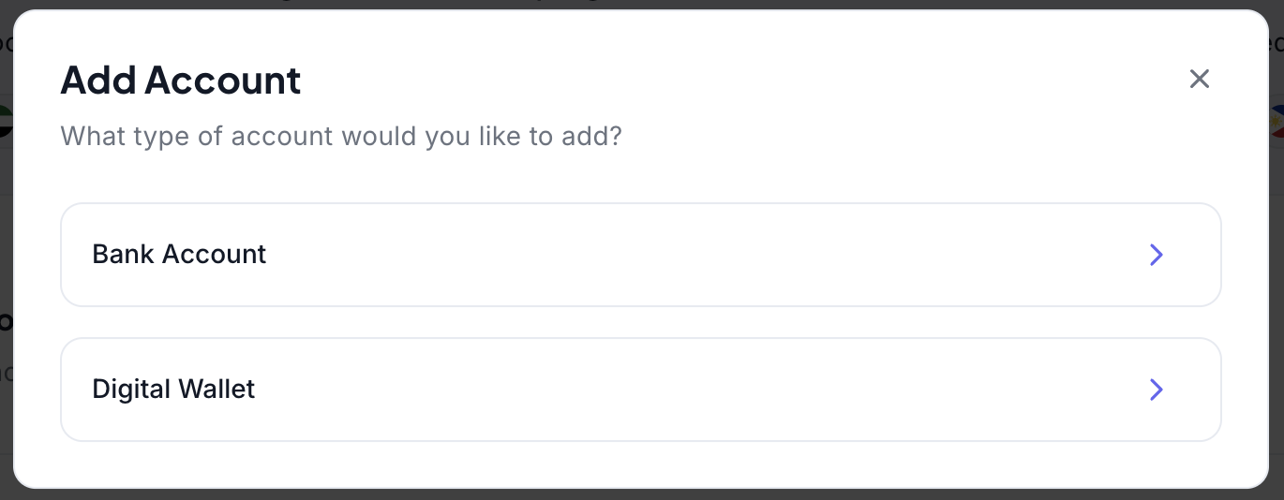Select the Bank Account option
The image size is (1284, 500).
640,255
